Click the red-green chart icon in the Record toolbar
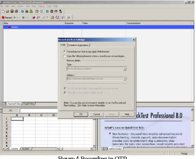Viewport: 196px width, 159px height. pyautogui.click(x=53, y=17)
